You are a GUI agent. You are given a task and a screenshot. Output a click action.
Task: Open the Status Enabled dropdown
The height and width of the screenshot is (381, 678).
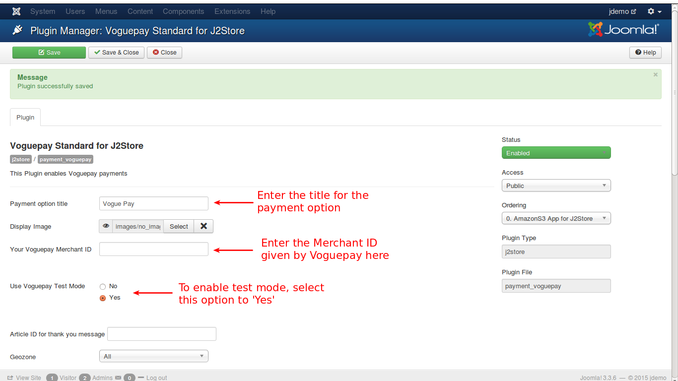tap(556, 153)
